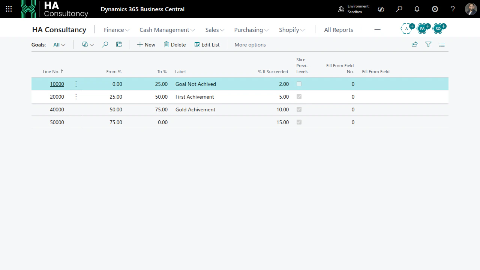This screenshot has height=270, width=480.
Task: Show more options for line 20000
Action: (x=76, y=97)
